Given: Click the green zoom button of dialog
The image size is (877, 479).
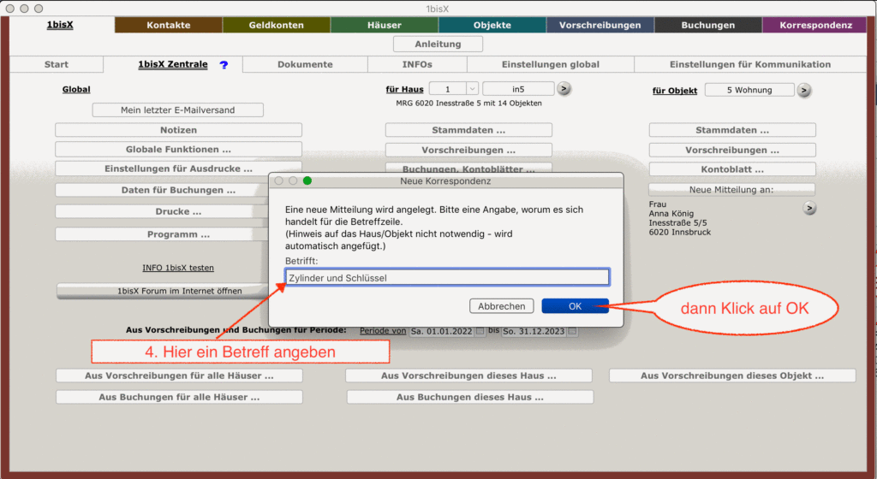Looking at the screenshot, I should click(x=307, y=180).
